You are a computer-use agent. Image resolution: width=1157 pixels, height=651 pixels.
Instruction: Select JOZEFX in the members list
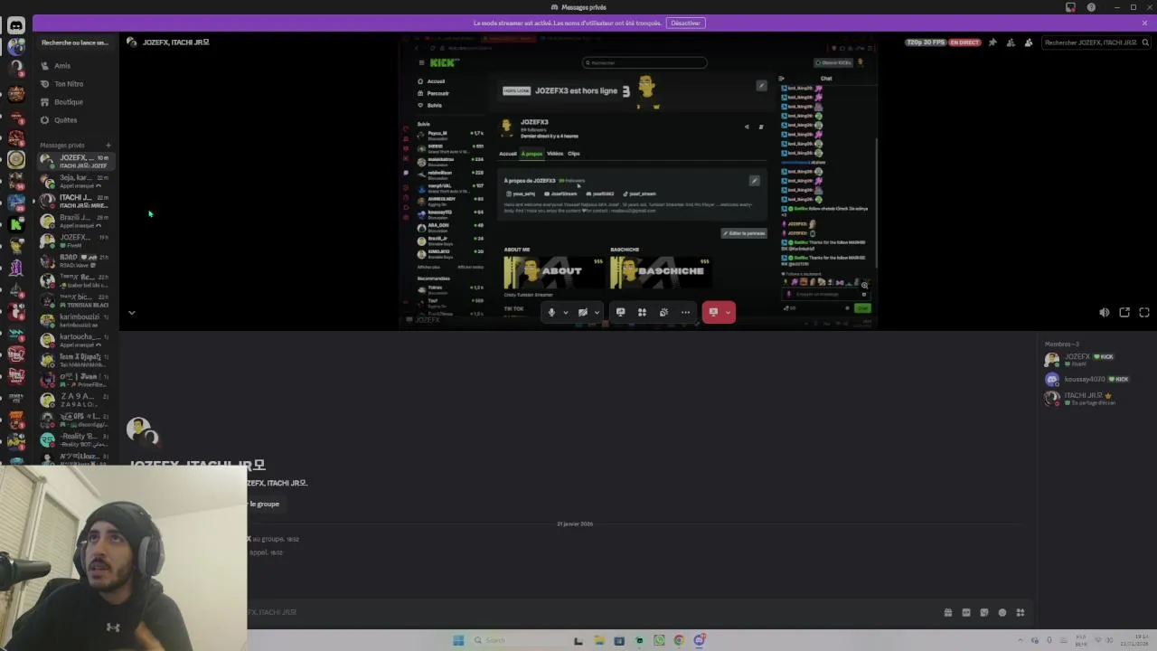click(x=1097, y=359)
